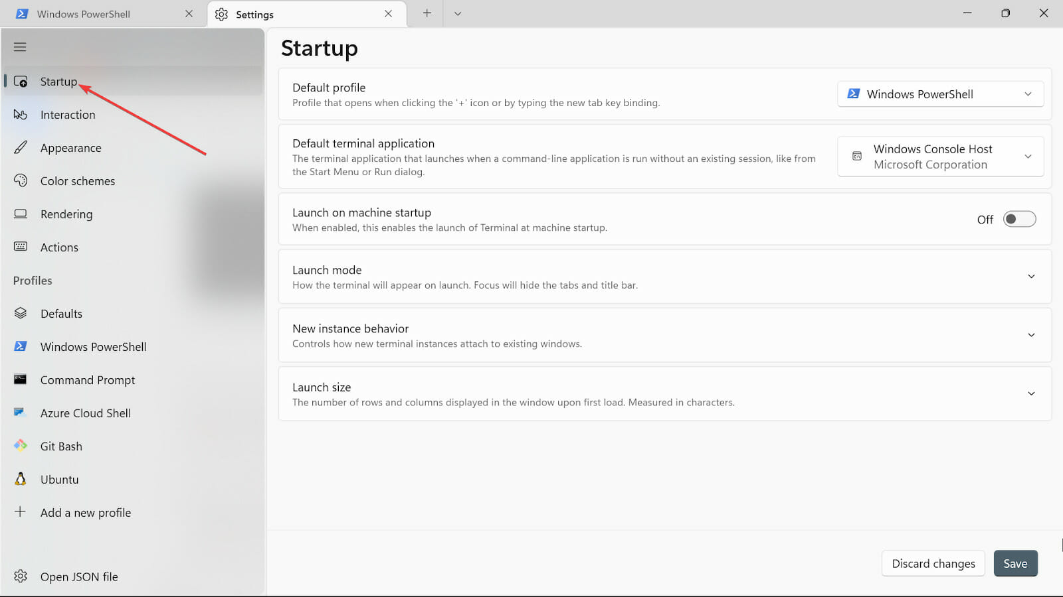Click Add a new profile
Image resolution: width=1063 pixels, height=597 pixels.
pos(133,513)
